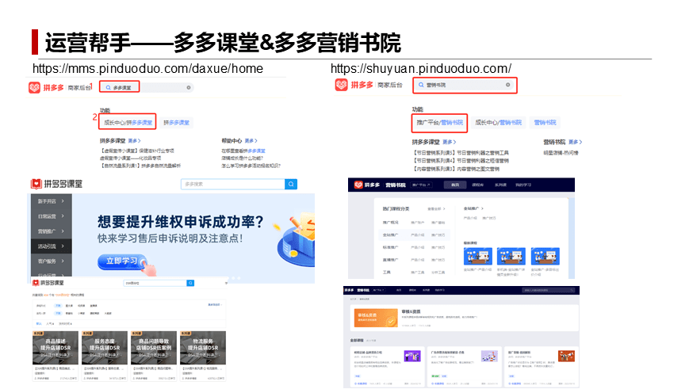The height and width of the screenshot is (389, 689).
Task: Click magnifier icon in 多多课堂 search box
Action: (108, 87)
